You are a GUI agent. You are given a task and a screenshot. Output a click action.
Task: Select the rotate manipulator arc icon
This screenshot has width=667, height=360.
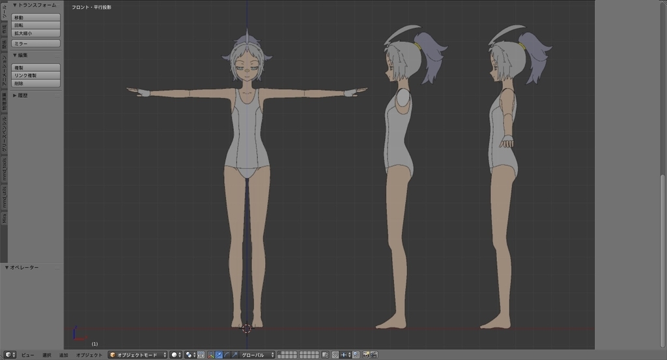click(x=227, y=355)
